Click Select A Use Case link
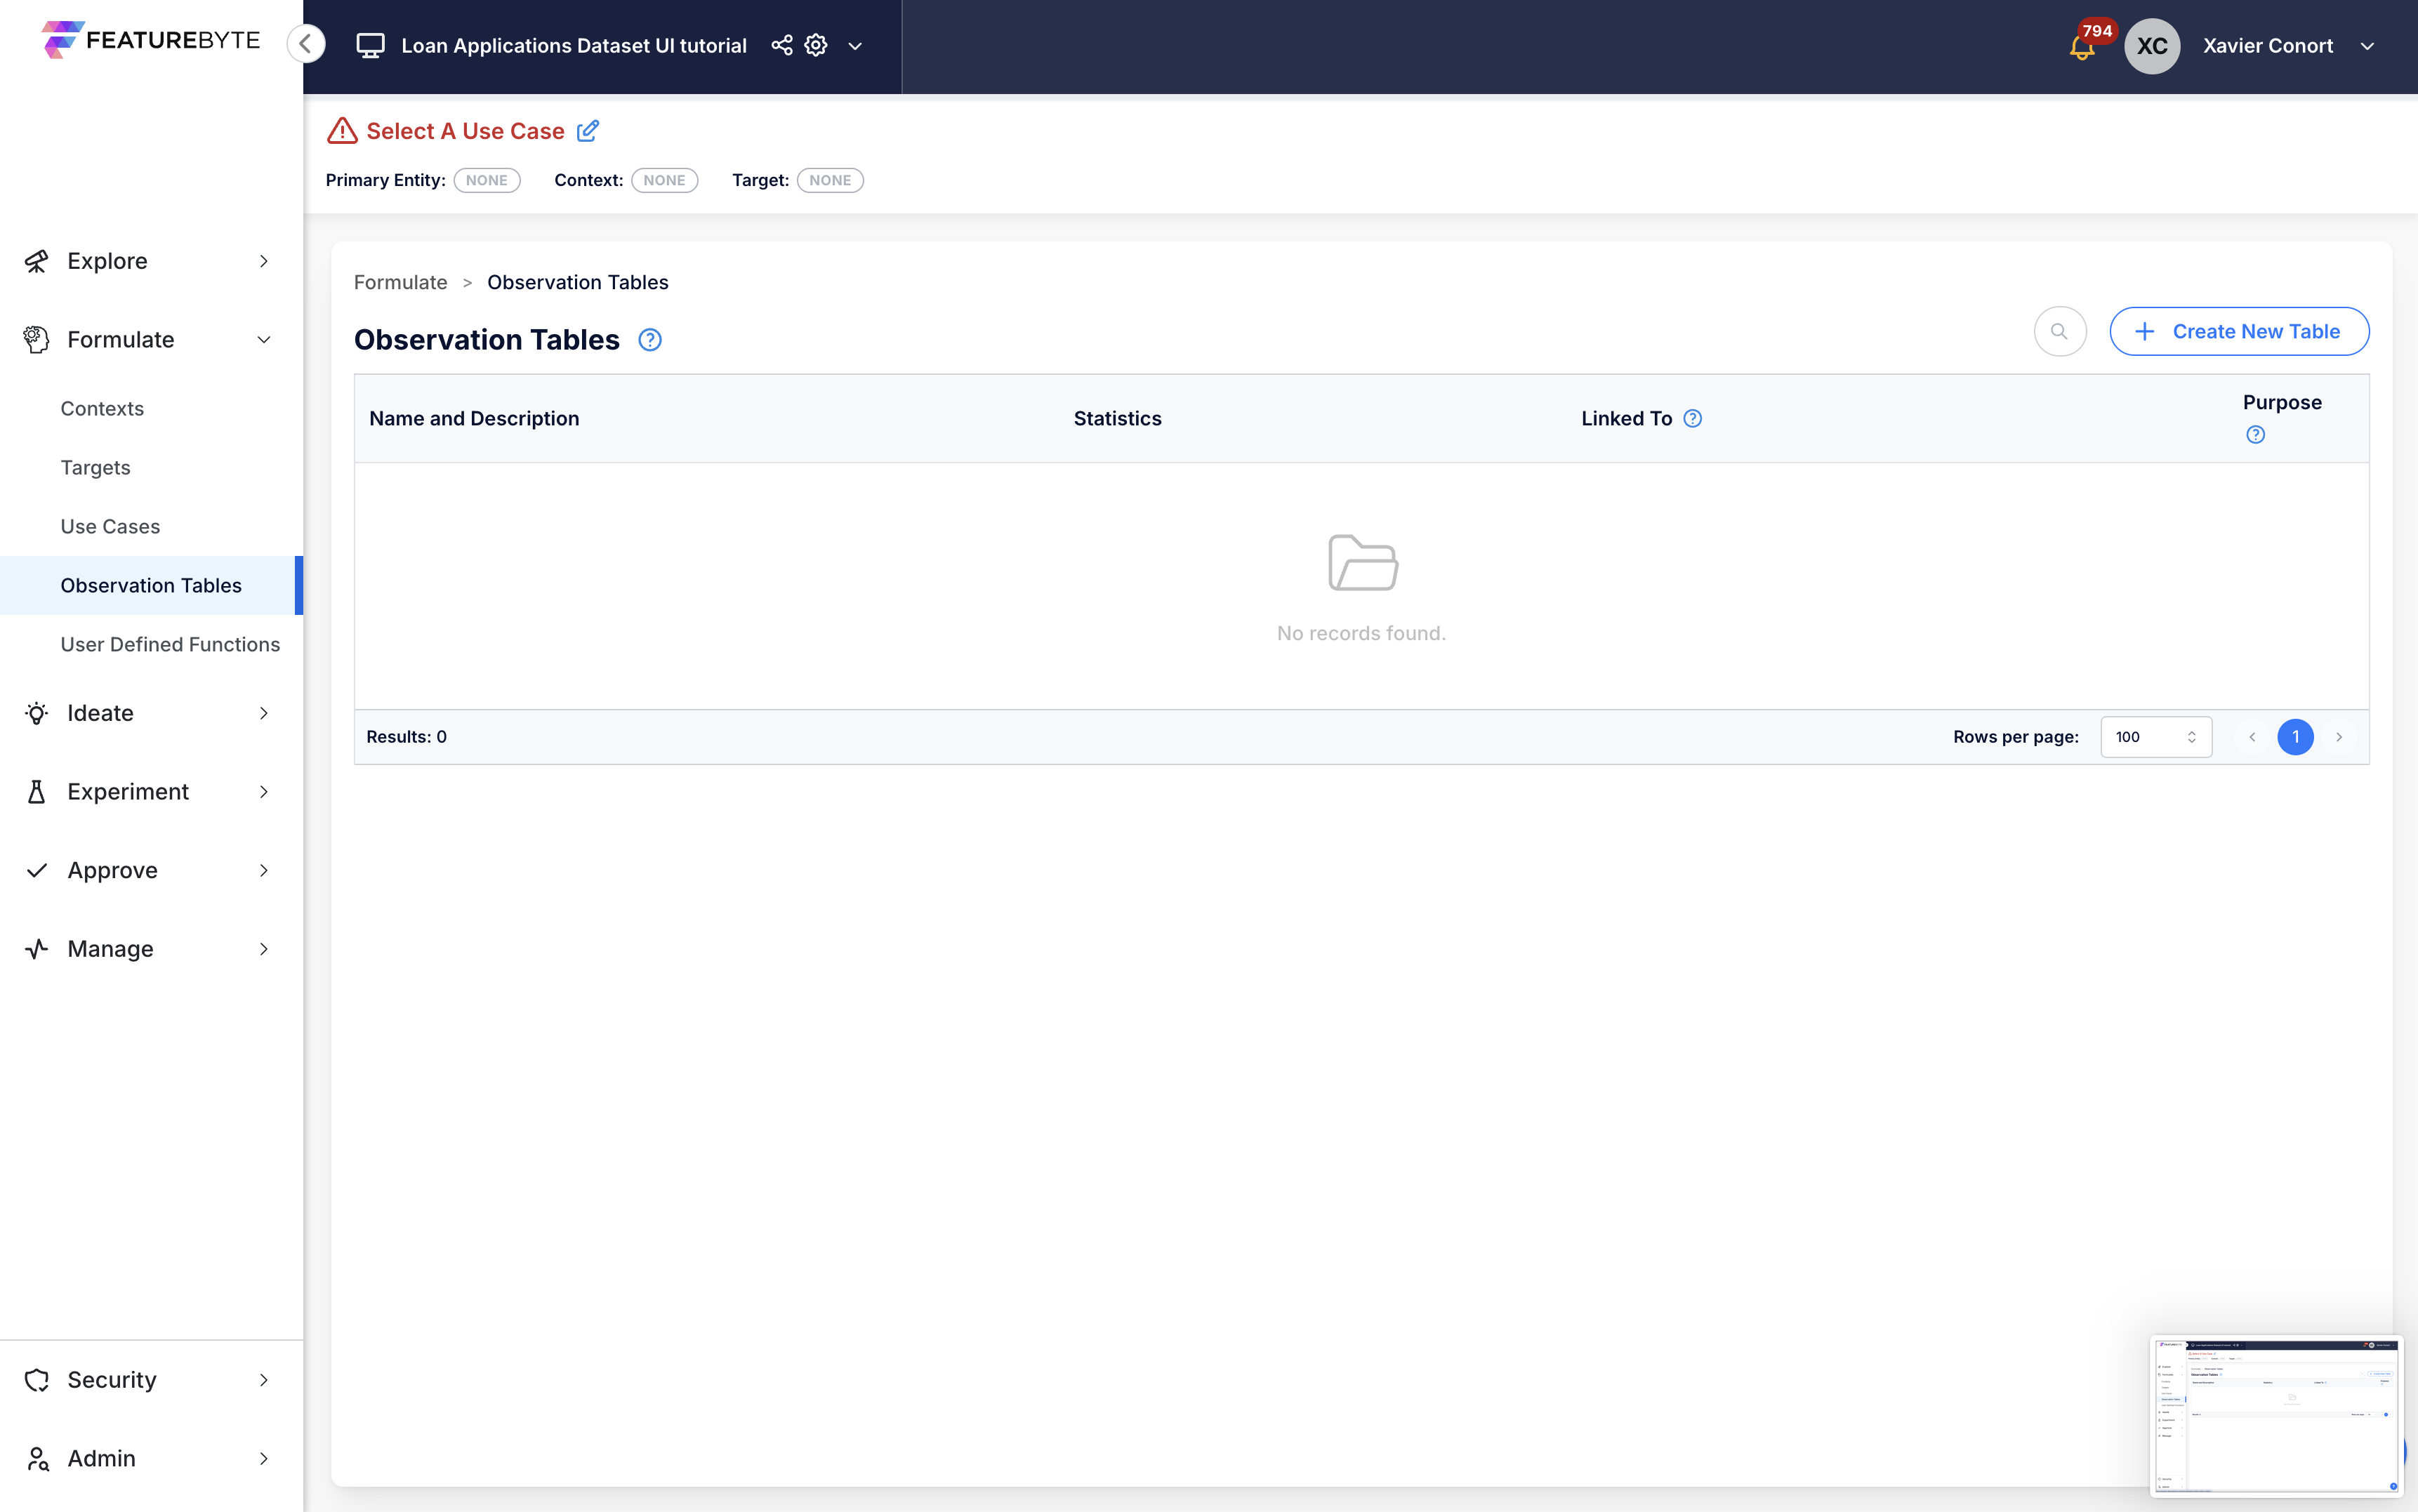 tap(465, 131)
